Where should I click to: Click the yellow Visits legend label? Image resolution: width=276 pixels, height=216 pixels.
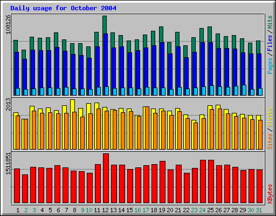[x=270, y=118]
